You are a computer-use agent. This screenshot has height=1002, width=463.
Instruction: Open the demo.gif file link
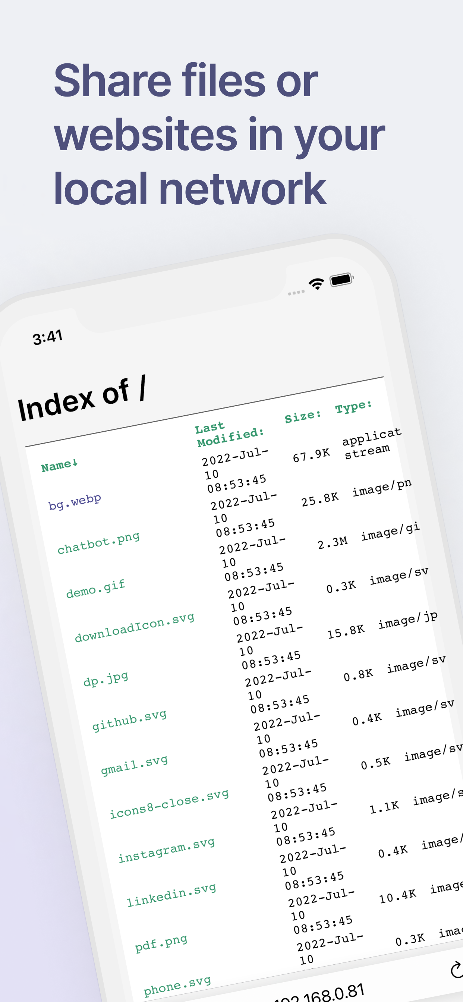(x=96, y=589)
